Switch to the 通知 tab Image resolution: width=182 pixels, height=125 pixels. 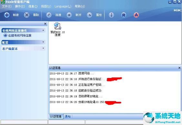point(67,116)
